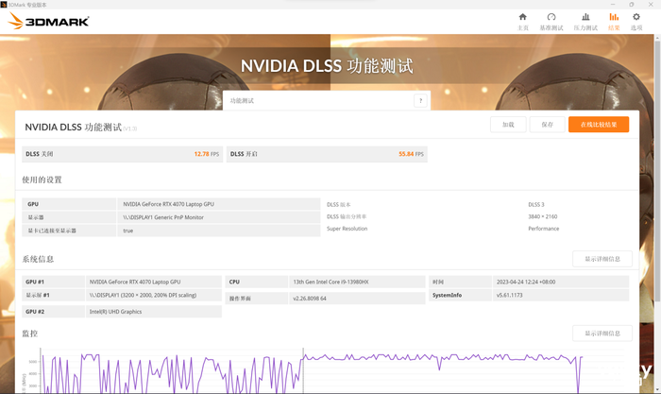Minimize the 3DMark window
The width and height of the screenshot is (661, 394).
pos(613,4)
